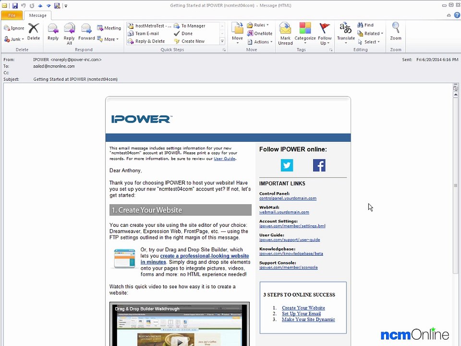This screenshot has width=461, height=346.
Task: Send message to OneNote
Action: 260,34
